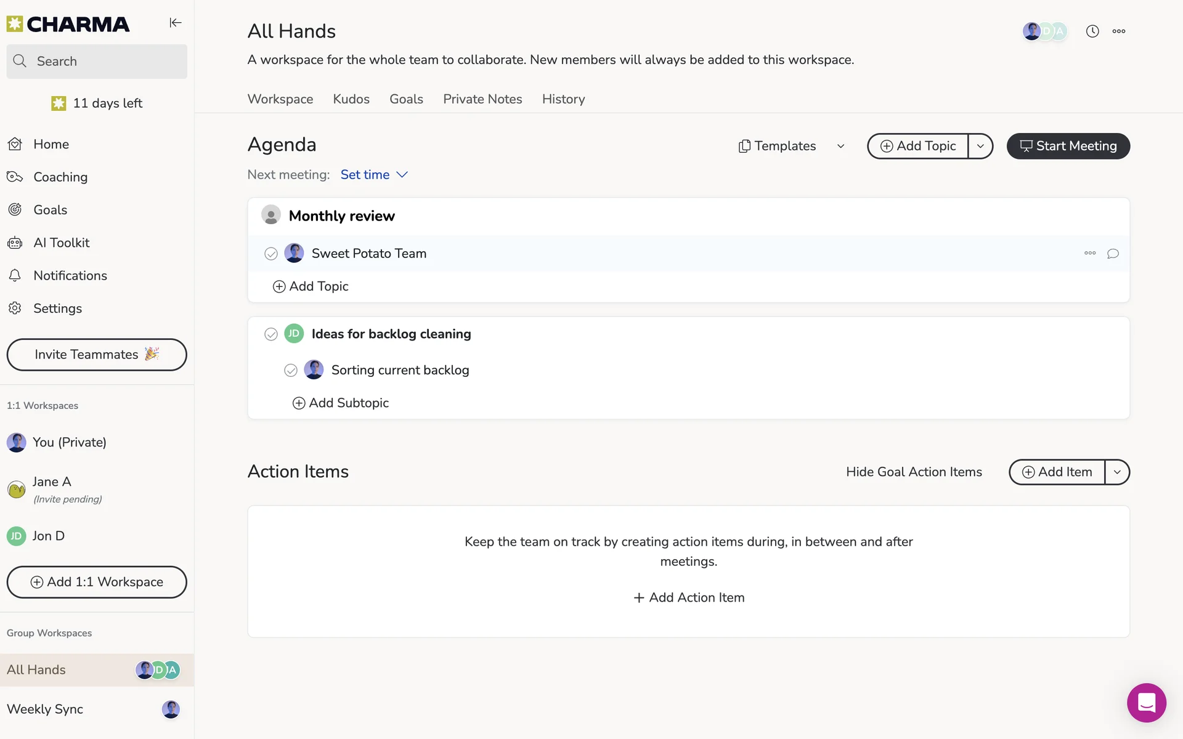
Task: Collapse the sidebar with the arrow icon
Action: tap(176, 23)
